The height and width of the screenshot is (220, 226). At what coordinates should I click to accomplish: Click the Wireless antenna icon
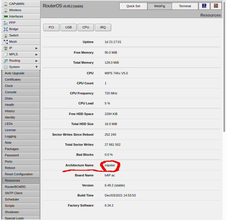(x=6, y=10)
